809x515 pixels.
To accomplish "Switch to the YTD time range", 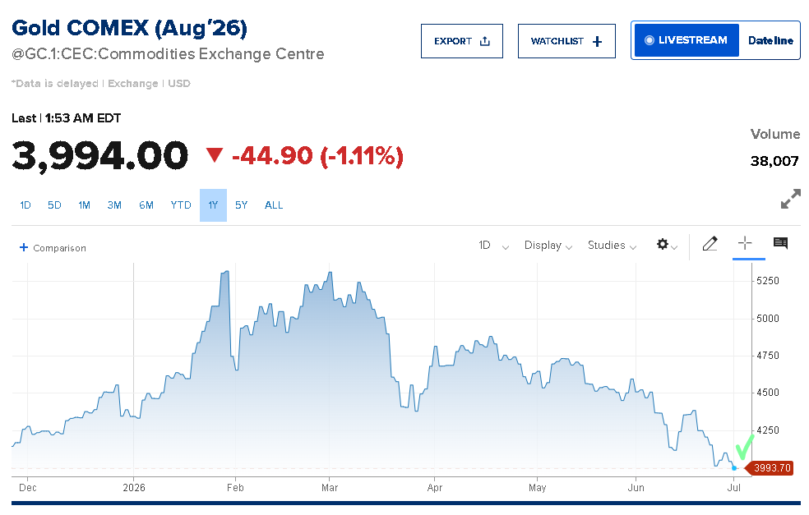I will (x=181, y=205).
